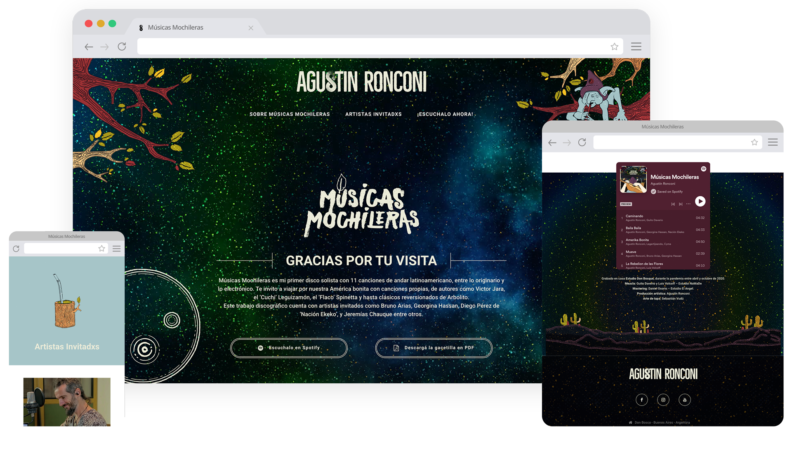Click the 'Descargá la gacetilla en PDF' button
This screenshot has height=455, width=792.
click(434, 348)
